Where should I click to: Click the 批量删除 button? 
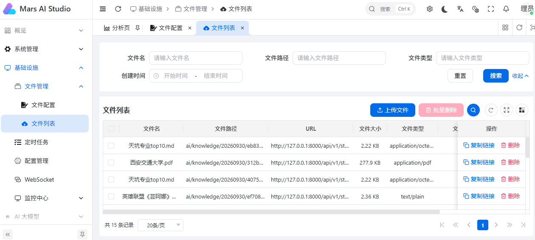(441, 110)
